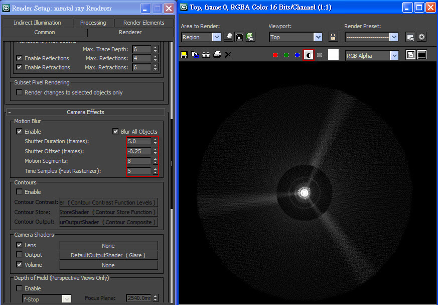
Task: Adjust the Motion Segments spinner arrows
Action: click(x=156, y=161)
